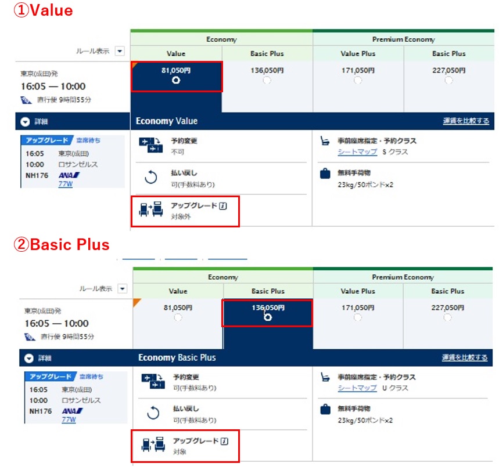Viewport: 499px width, 467px height.
Task: Open ルール表示 dropdown in bottom section
Action: (123, 289)
